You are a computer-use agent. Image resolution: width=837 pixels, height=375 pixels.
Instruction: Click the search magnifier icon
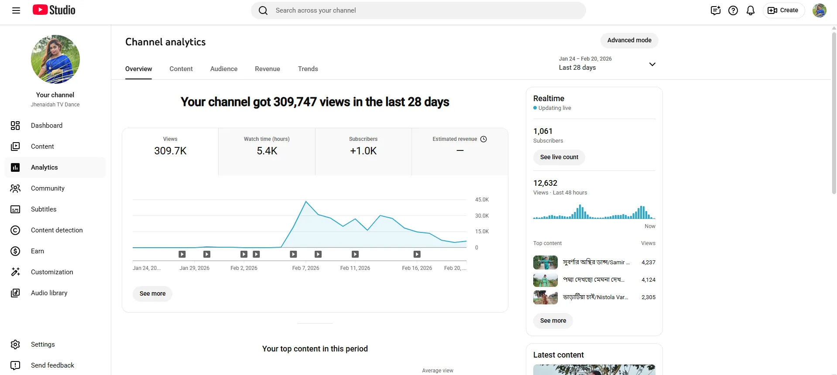(x=263, y=10)
